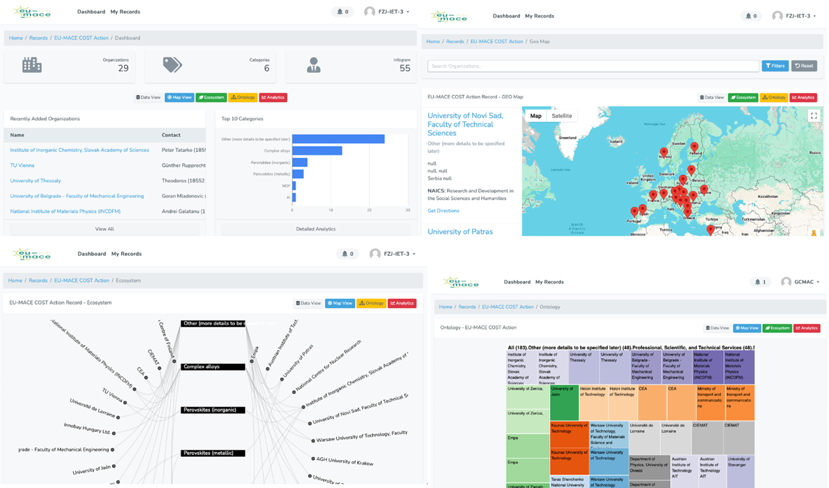Click the eu-mace logo in the Ecosystem panel
Viewport: 829px width, 488px height.
pyautogui.click(x=32, y=254)
